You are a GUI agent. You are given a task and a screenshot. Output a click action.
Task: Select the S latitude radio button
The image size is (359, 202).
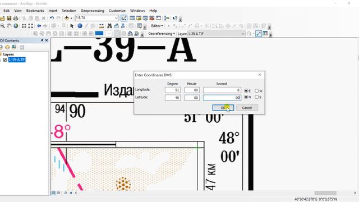pos(257,97)
